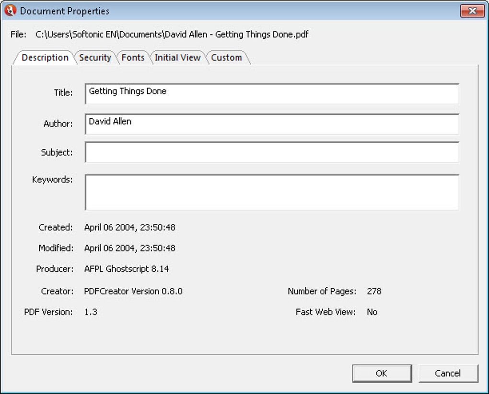Viewport: 489px width, 394px height.
Task: Click the 'Document Properties' title text
Action: (65, 11)
